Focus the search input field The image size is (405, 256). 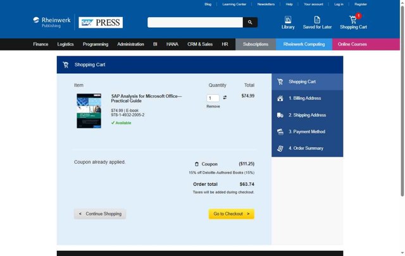195,23
